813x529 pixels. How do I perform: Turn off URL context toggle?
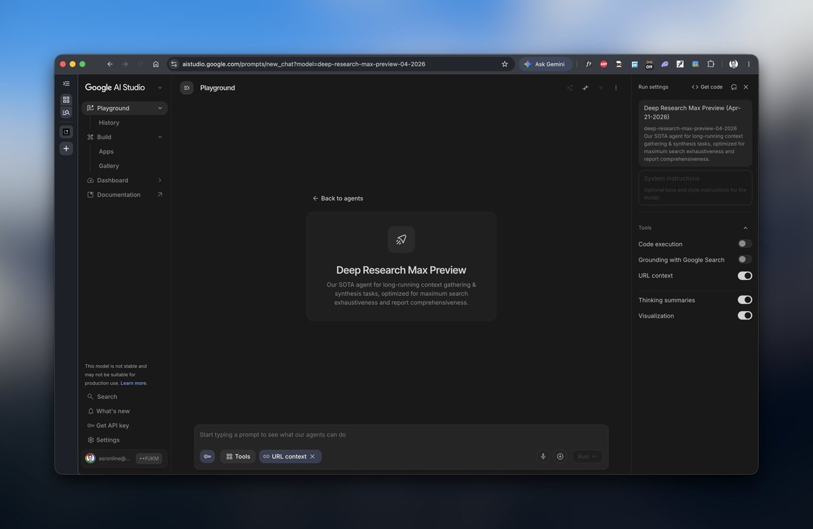click(745, 276)
